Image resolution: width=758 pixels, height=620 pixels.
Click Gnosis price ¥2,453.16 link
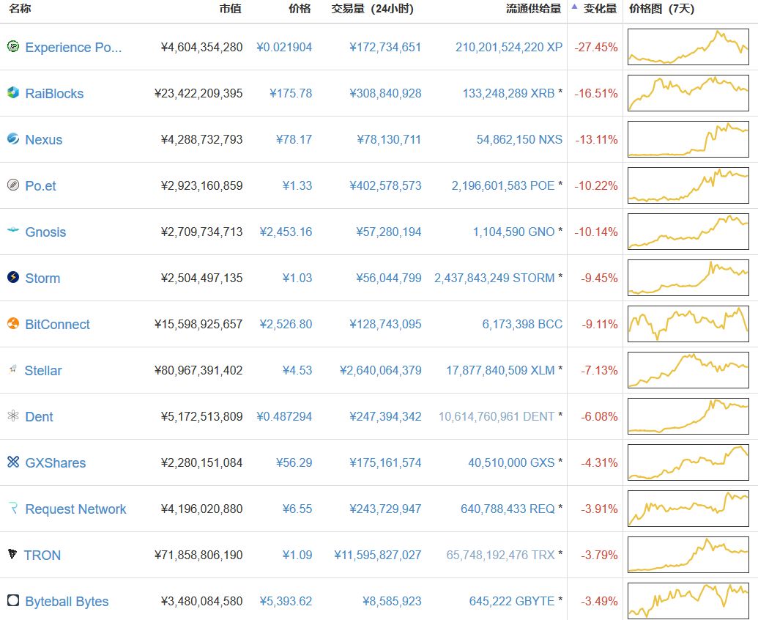(286, 232)
